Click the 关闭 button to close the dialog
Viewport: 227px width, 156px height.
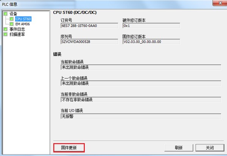pyautogui.click(x=210, y=148)
